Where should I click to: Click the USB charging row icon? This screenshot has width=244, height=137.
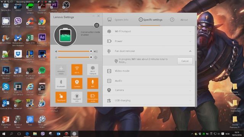pyautogui.click(x=109, y=100)
